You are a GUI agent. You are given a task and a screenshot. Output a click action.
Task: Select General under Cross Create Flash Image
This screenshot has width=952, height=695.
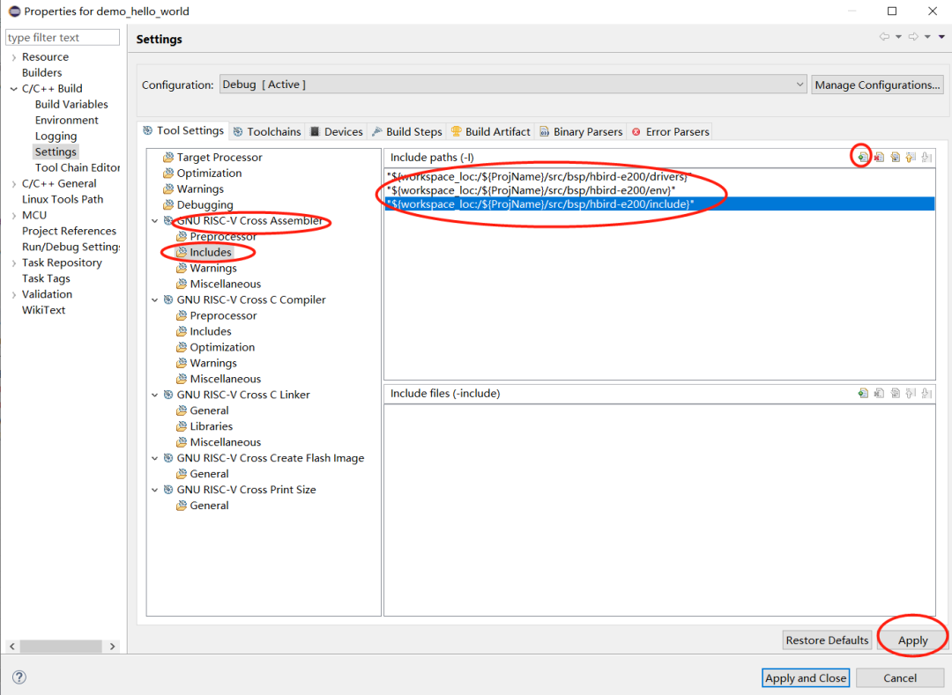209,474
